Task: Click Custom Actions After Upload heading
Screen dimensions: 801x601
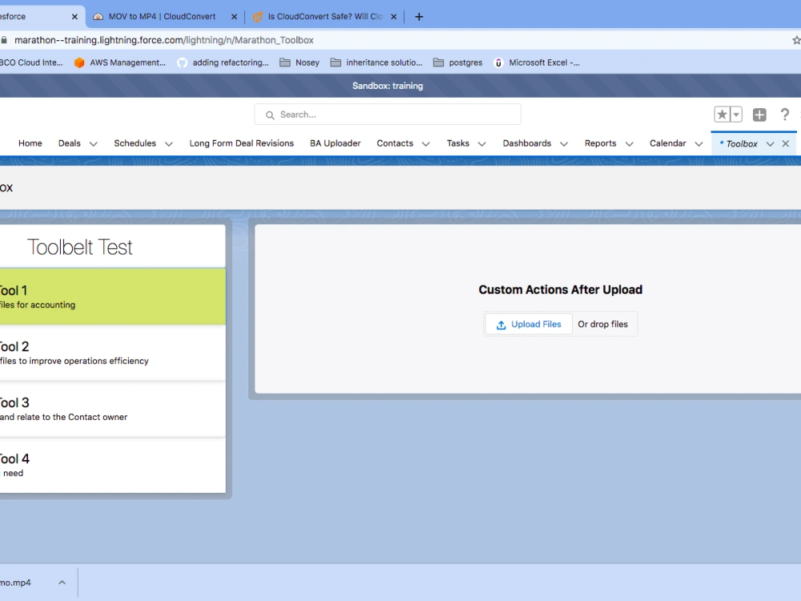Action: coord(561,290)
